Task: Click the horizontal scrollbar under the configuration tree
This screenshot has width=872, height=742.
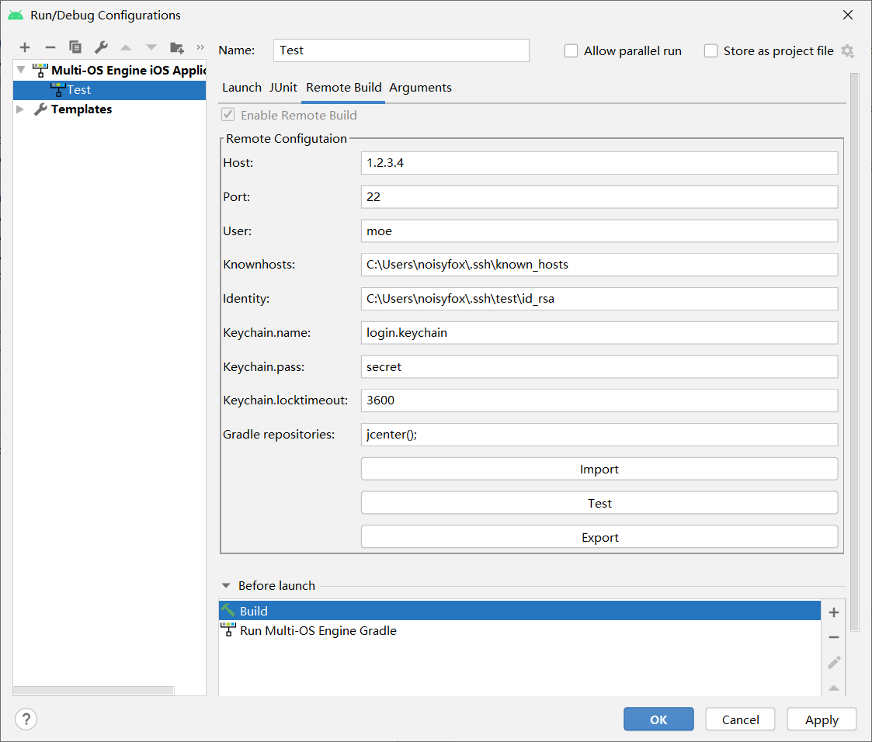Action: coord(93,690)
